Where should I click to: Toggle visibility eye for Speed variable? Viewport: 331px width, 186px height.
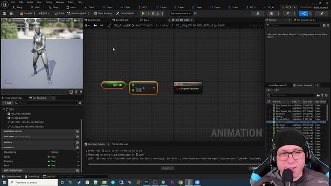pyautogui.click(x=78, y=157)
